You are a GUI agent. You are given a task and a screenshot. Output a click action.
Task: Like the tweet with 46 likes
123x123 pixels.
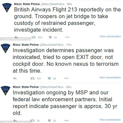tap(49, 78)
